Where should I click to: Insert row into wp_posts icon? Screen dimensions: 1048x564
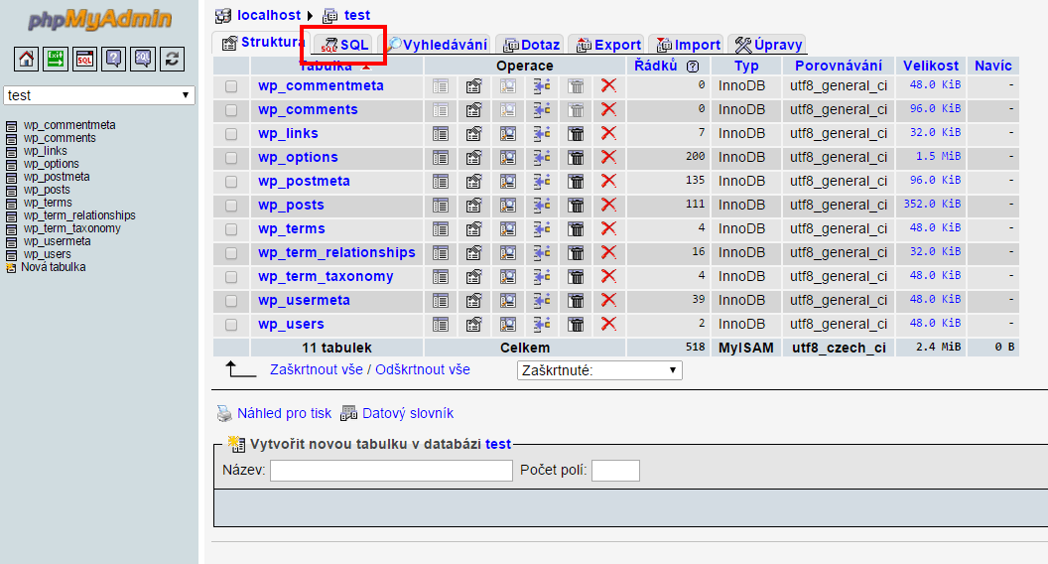542,206
